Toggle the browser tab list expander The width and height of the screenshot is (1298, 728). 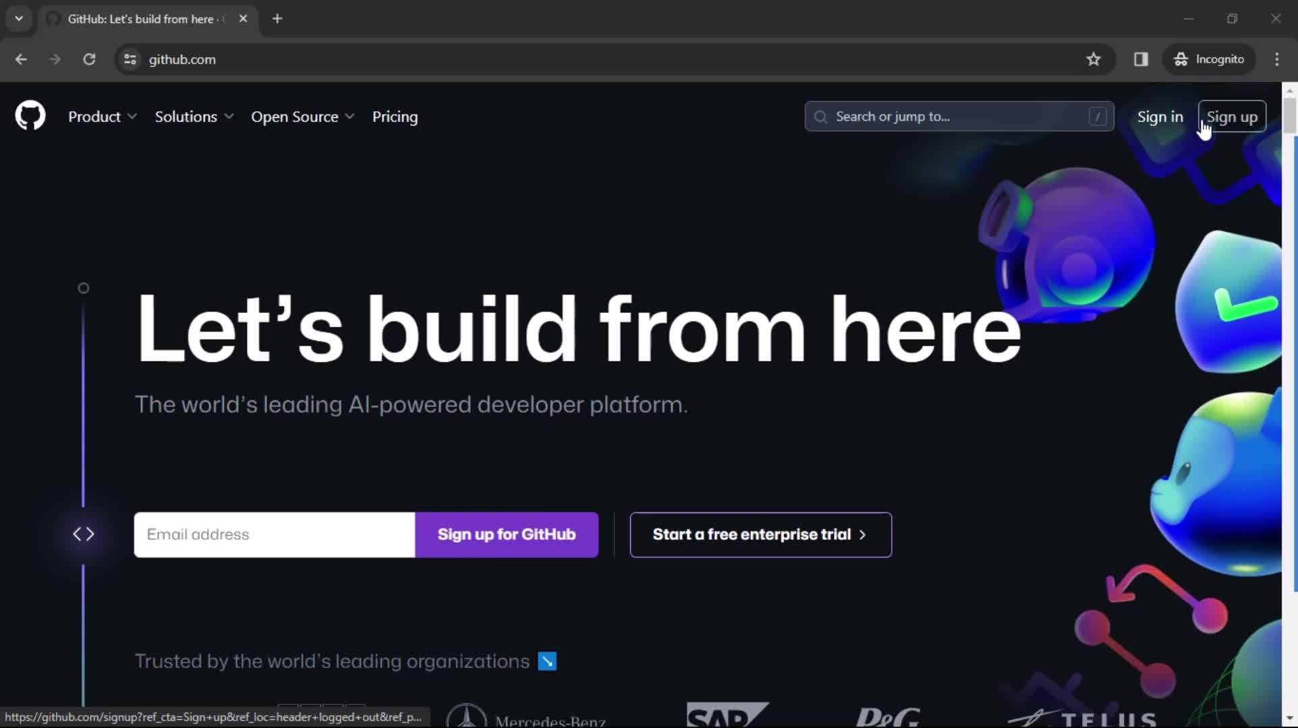(19, 19)
